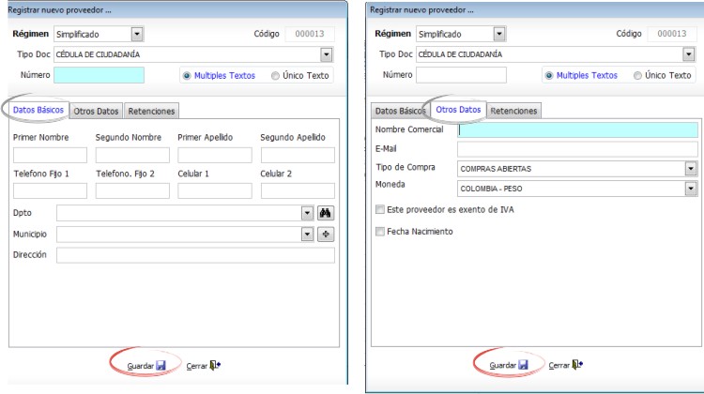Select Único Texto radio in left window
The image size is (704, 394).
(275, 76)
